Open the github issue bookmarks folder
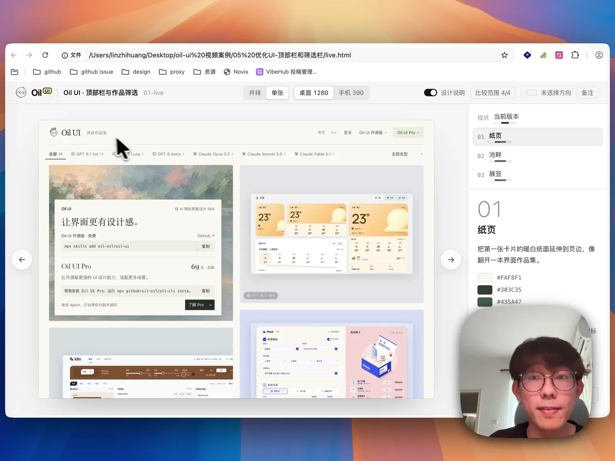 91,72
